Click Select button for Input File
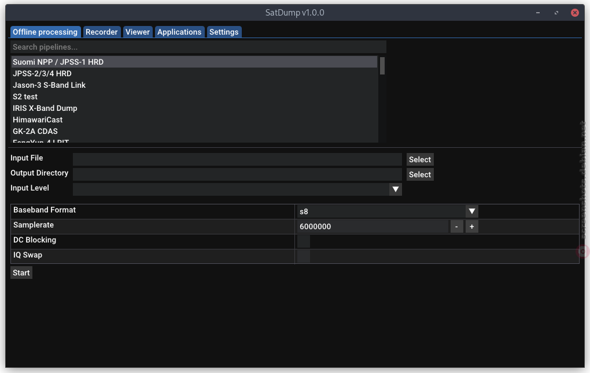Image resolution: width=590 pixels, height=373 pixels. (x=420, y=159)
